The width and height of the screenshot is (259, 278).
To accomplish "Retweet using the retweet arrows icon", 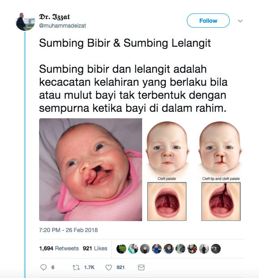I will coord(76,267).
